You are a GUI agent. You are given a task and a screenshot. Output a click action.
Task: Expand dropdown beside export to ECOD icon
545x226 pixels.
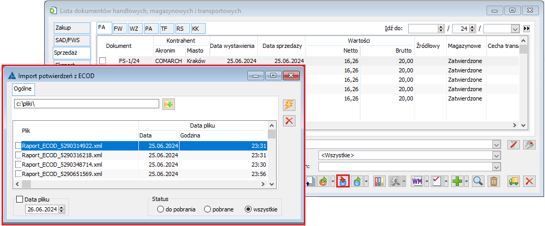(366, 181)
